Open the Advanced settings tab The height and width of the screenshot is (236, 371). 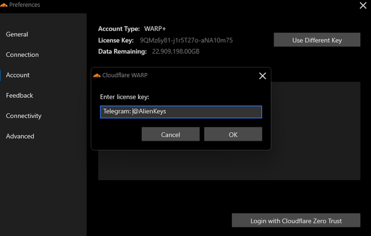[x=20, y=136]
